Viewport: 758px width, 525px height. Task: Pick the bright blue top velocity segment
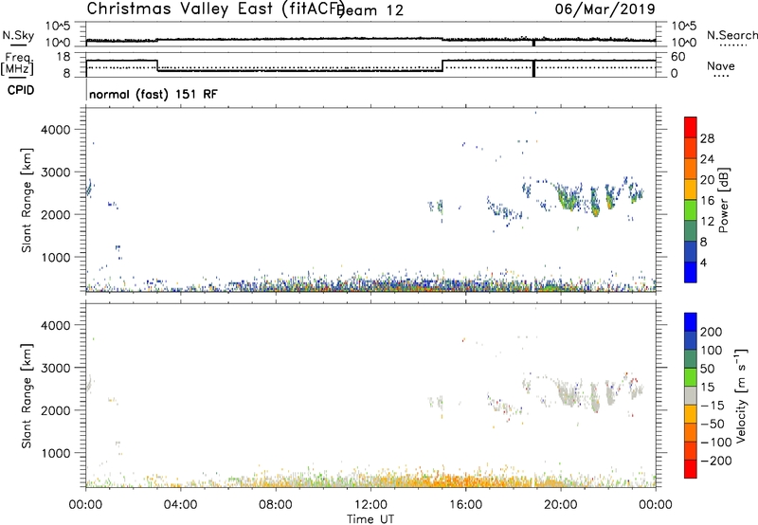click(691, 322)
